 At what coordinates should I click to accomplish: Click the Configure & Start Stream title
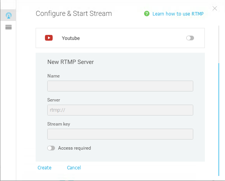click(x=74, y=14)
